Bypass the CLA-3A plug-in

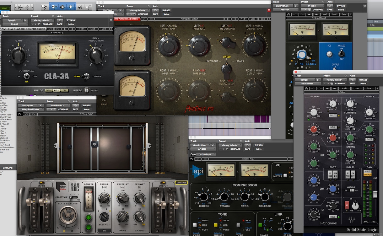(71, 20)
